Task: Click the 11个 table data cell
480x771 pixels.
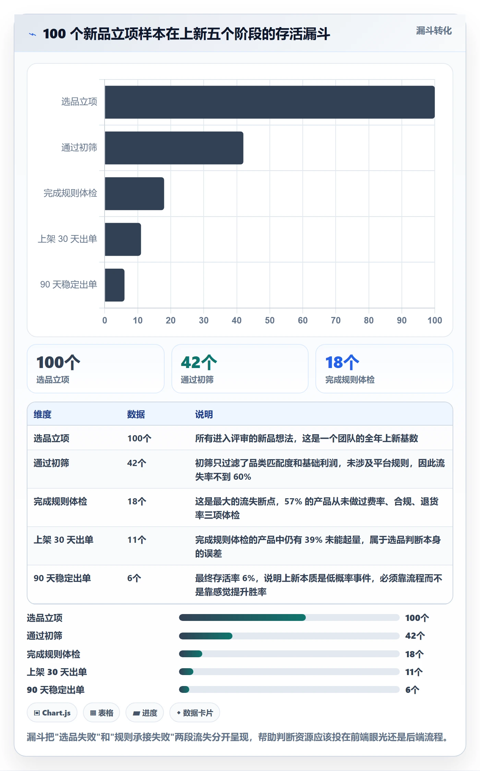Action: pyautogui.click(x=137, y=540)
